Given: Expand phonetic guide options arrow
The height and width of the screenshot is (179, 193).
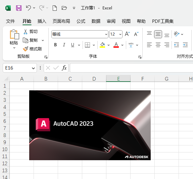Looking at the screenshot, I should pos(137,45).
